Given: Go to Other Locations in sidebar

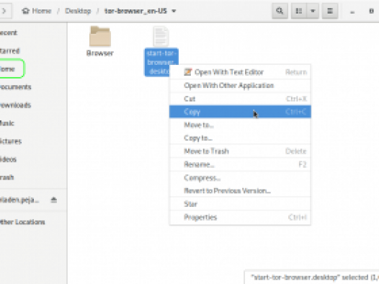Looking at the screenshot, I should 22,222.
